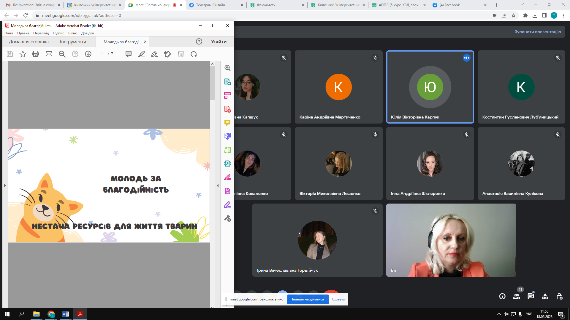Click the vertical scrollbar thumb in the PDF
The image size is (570, 320).
212,83
